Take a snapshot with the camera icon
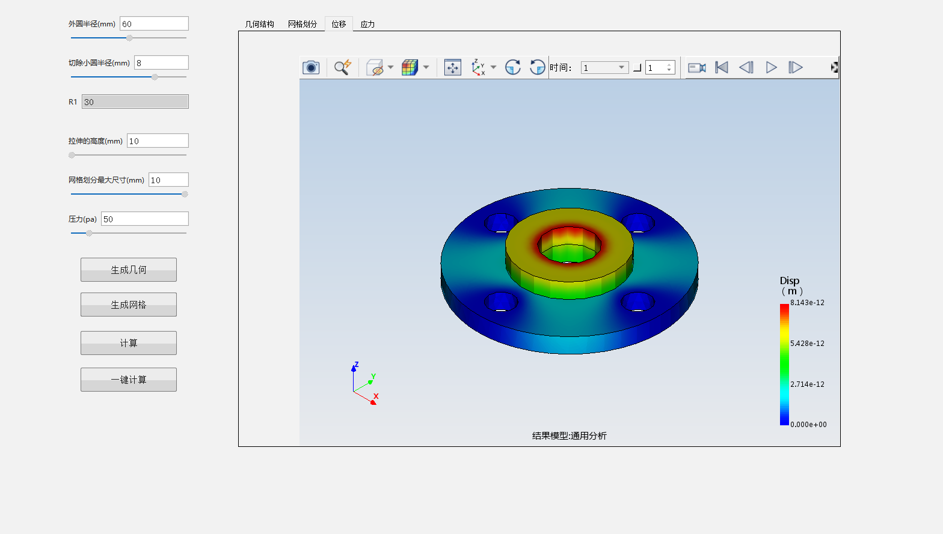Viewport: 943px width, 534px height. [x=311, y=67]
